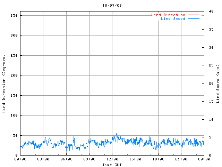Click the red Wind Direction legend line sample

[194, 15]
